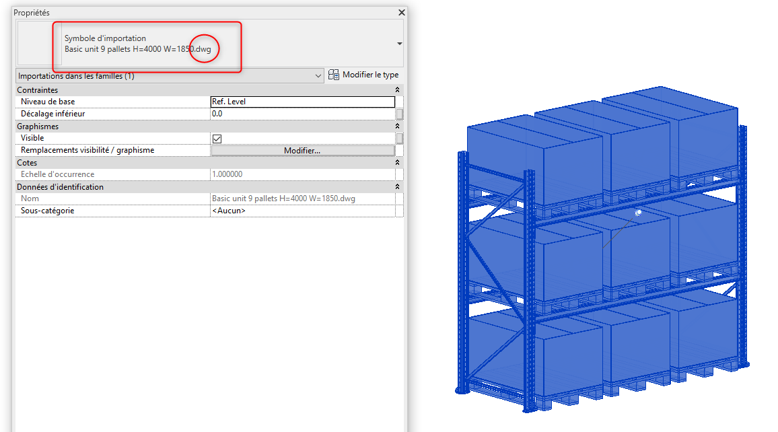Click the Décalage inférieur value field
The width and height of the screenshot is (778, 432).
(302, 114)
